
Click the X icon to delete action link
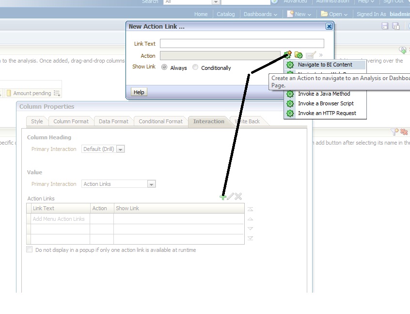click(238, 197)
